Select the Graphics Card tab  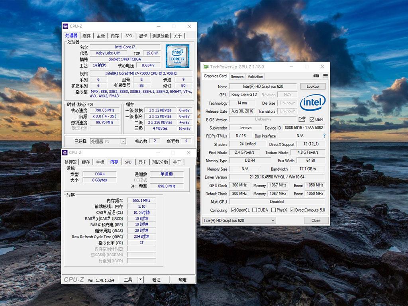coord(215,76)
